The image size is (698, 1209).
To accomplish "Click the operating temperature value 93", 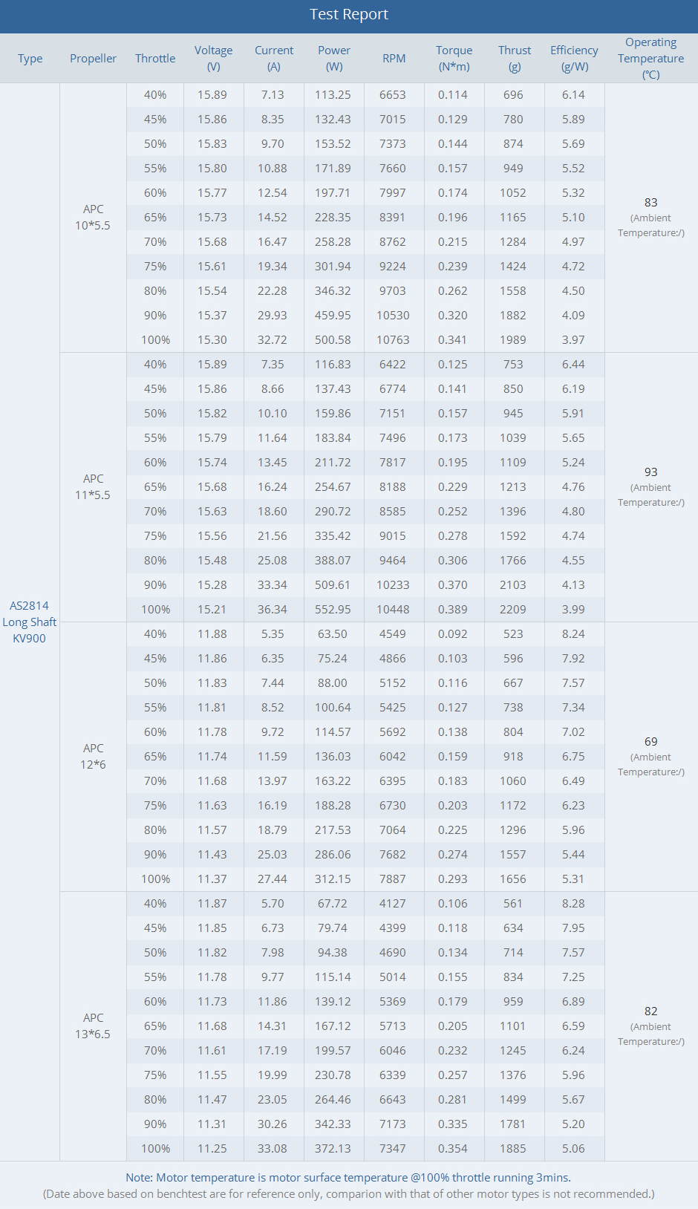I will [651, 472].
